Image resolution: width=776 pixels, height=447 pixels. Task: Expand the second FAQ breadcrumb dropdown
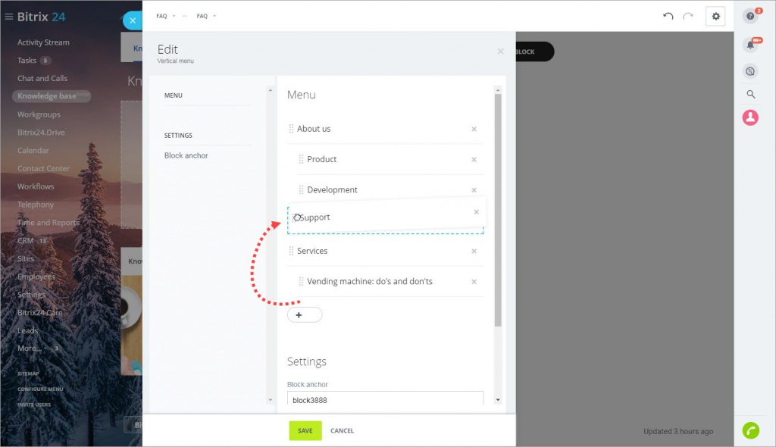click(214, 16)
